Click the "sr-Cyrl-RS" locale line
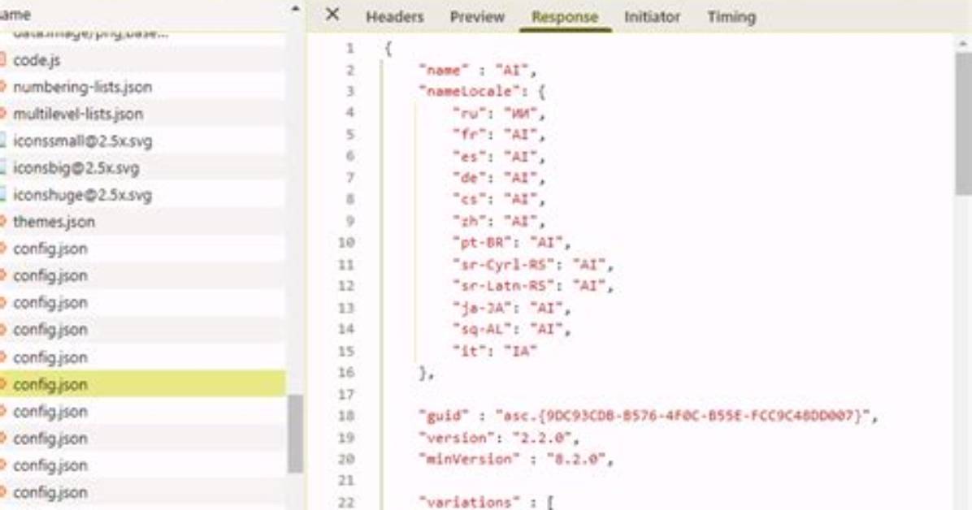This screenshot has width=972, height=510. pos(533,265)
